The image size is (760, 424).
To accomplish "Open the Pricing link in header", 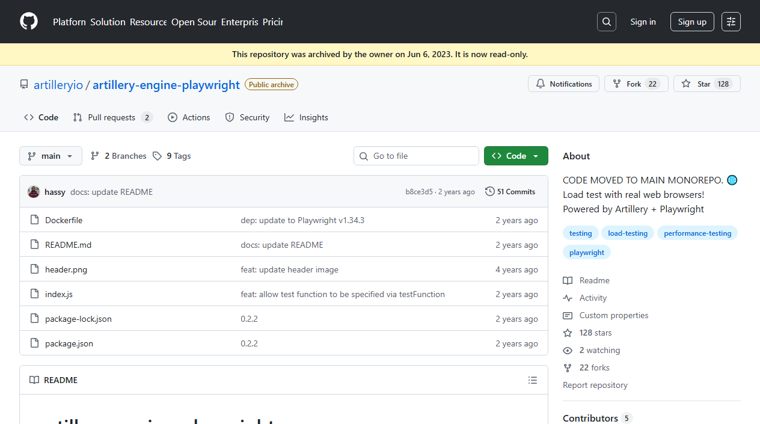I will [272, 22].
